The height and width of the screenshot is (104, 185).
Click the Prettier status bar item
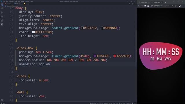pyautogui.click(x=128, y=103)
